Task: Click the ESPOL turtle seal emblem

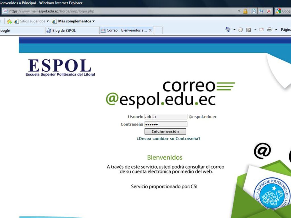Action: (x=272, y=195)
